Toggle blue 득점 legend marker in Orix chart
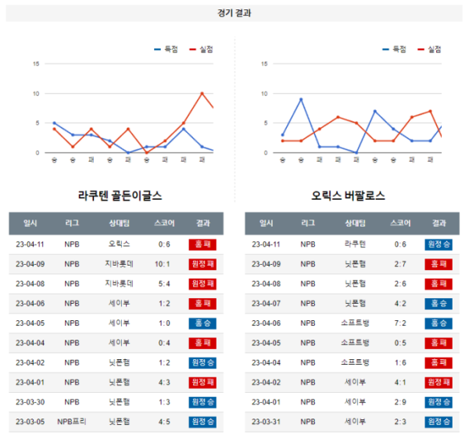469x442 pixels. [x=385, y=49]
